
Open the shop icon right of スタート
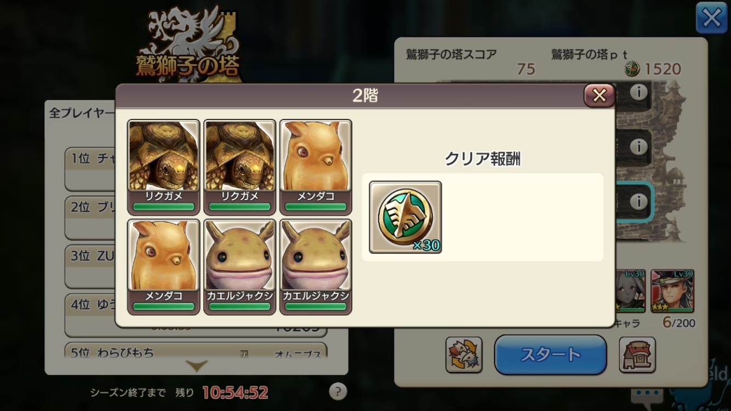click(637, 355)
